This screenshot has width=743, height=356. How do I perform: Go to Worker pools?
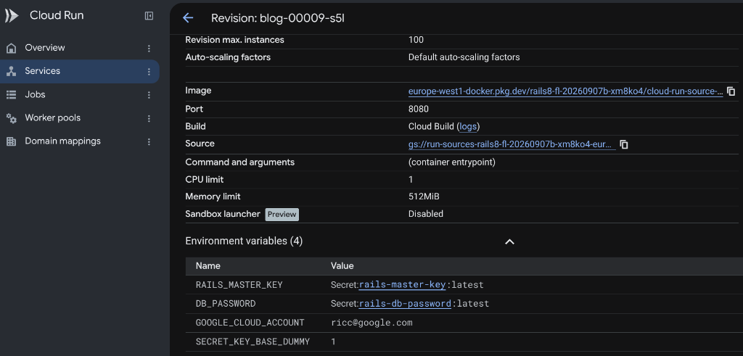pyautogui.click(x=52, y=118)
